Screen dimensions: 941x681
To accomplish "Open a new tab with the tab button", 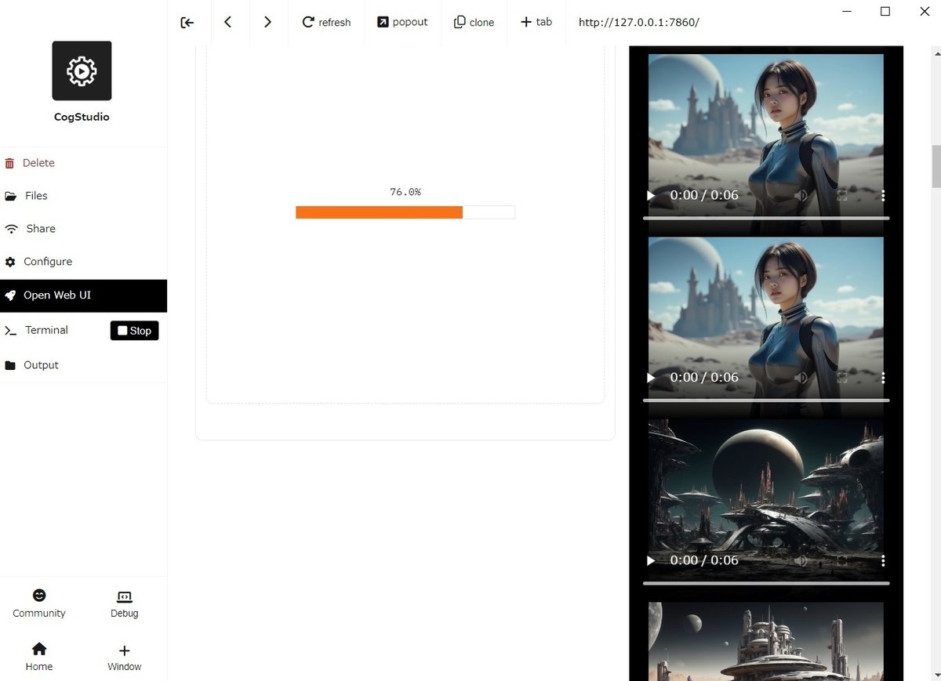I will coord(536,22).
